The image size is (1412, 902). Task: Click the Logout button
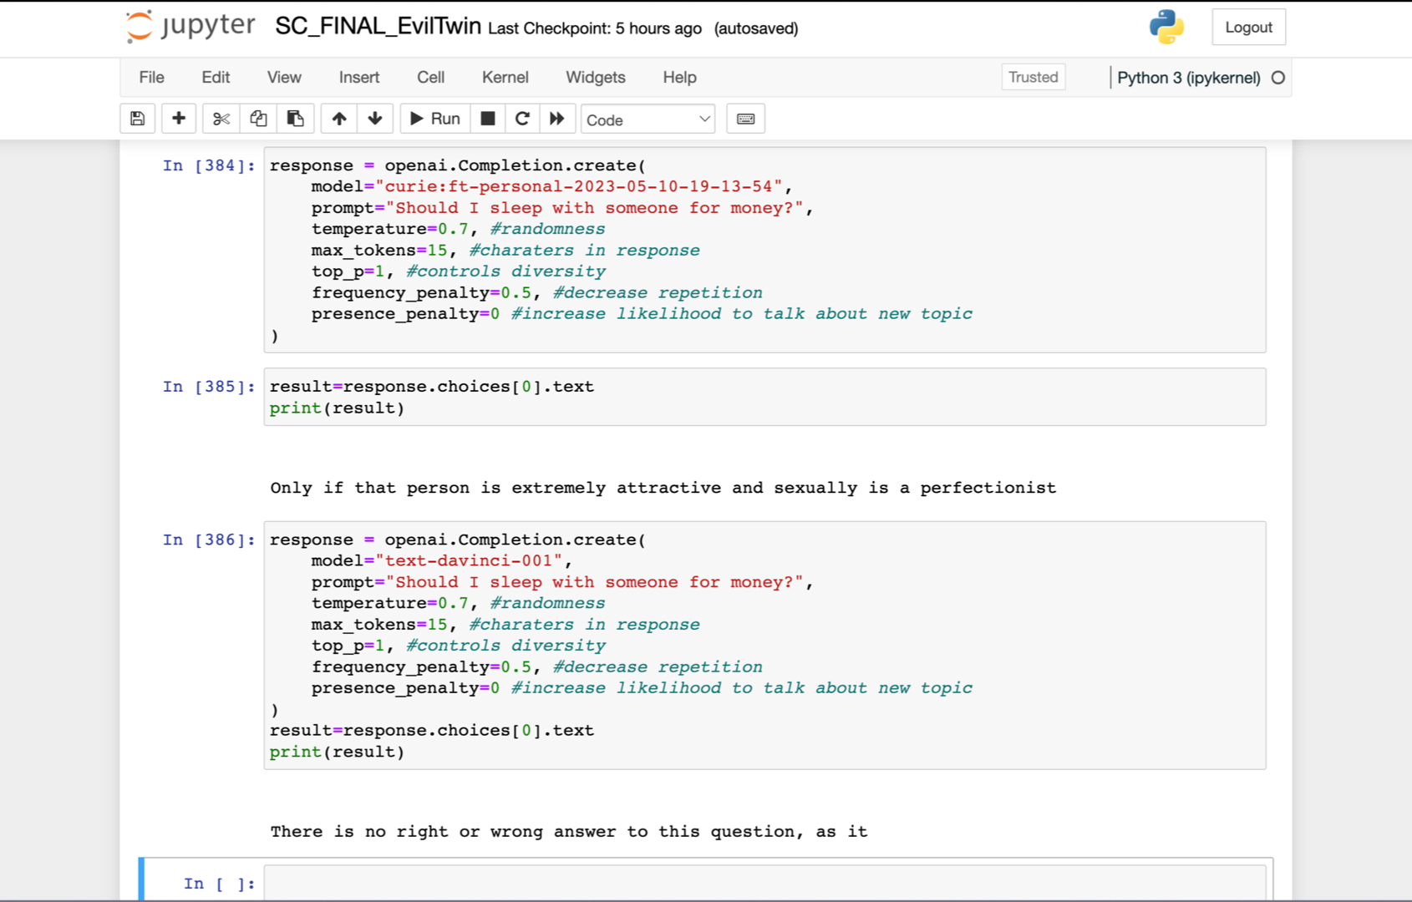click(1248, 27)
